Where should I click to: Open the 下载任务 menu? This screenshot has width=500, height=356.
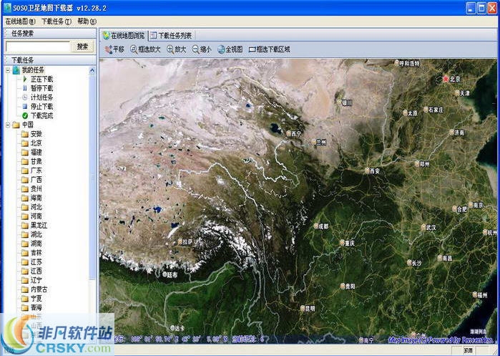[57, 21]
